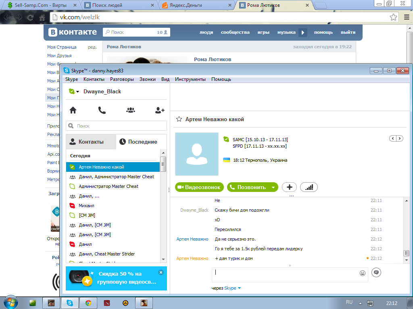Switch to the Sell-Samp.Com browser tab

42,5
